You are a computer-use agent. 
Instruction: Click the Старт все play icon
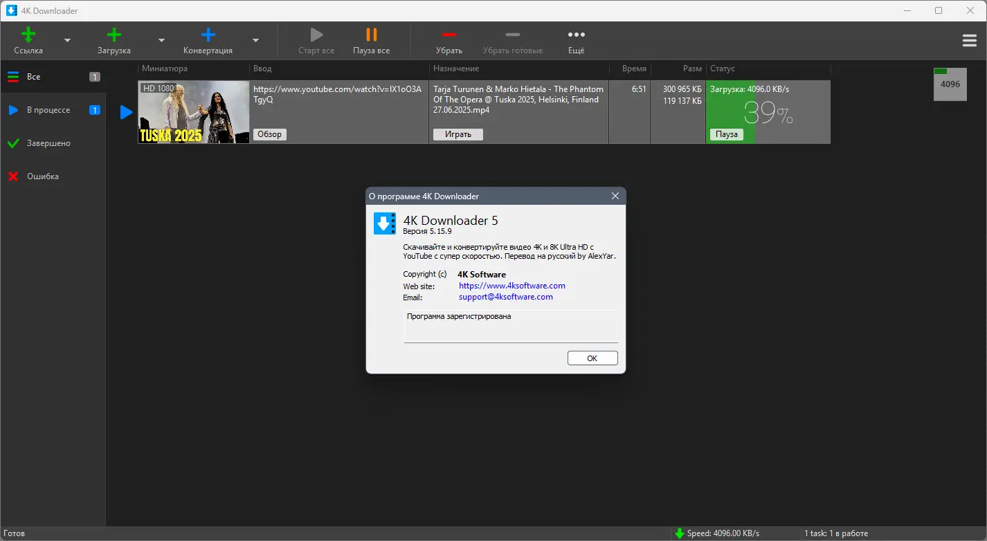click(316, 35)
